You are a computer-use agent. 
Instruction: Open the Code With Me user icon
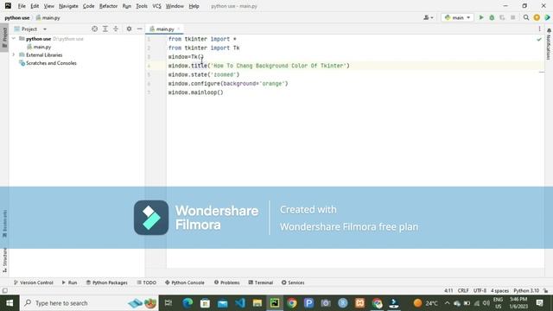(x=429, y=17)
